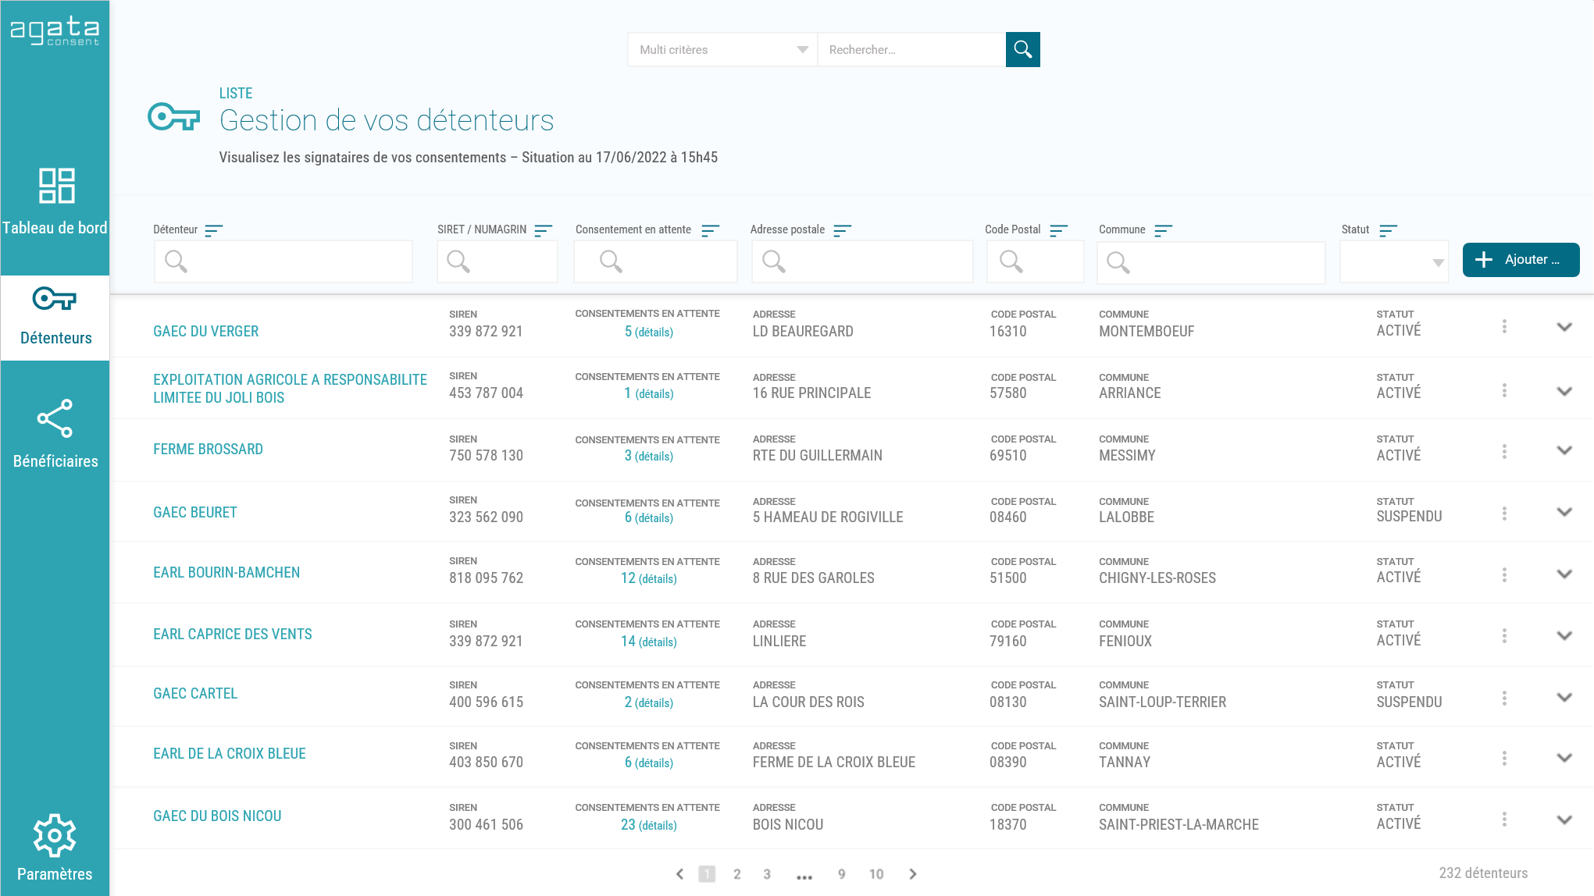
Task: Open détails link for EARL BOURIN-BAMCHEN
Action: (x=657, y=579)
